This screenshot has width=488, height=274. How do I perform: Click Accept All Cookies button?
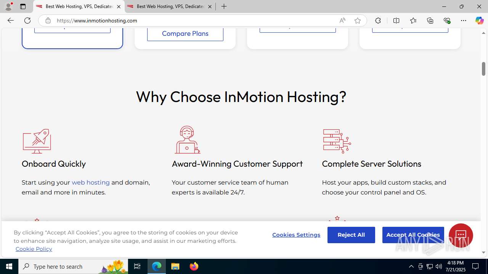coord(413,235)
